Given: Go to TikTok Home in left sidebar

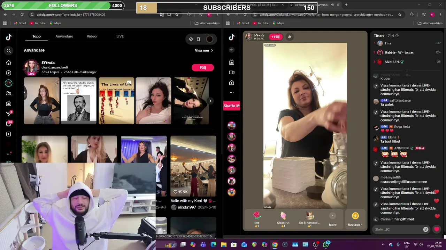Looking at the screenshot, I should (9, 63).
